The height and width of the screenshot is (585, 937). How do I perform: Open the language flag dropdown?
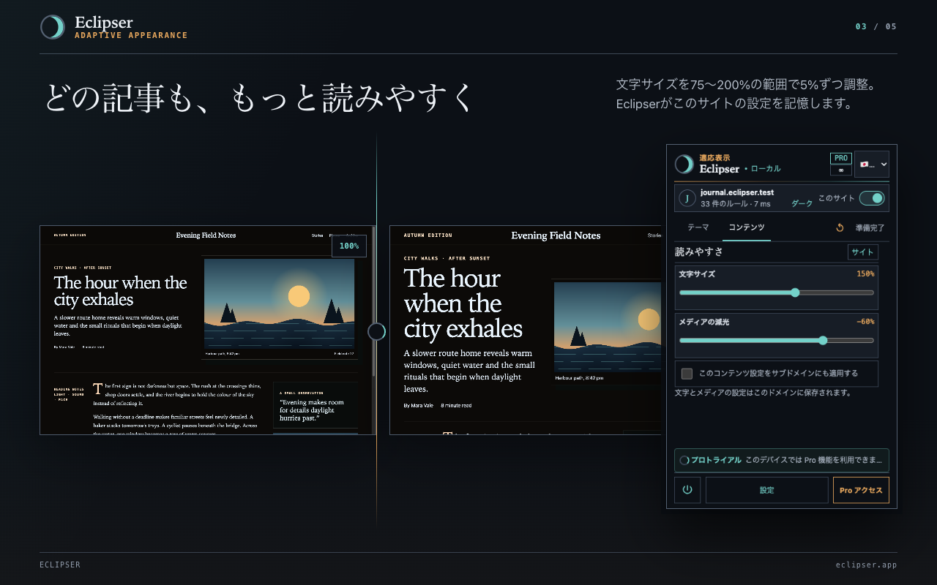pos(872,165)
